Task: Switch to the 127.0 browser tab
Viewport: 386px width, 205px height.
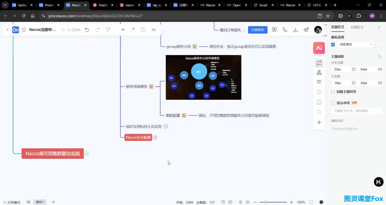Action: (x=317, y=5)
